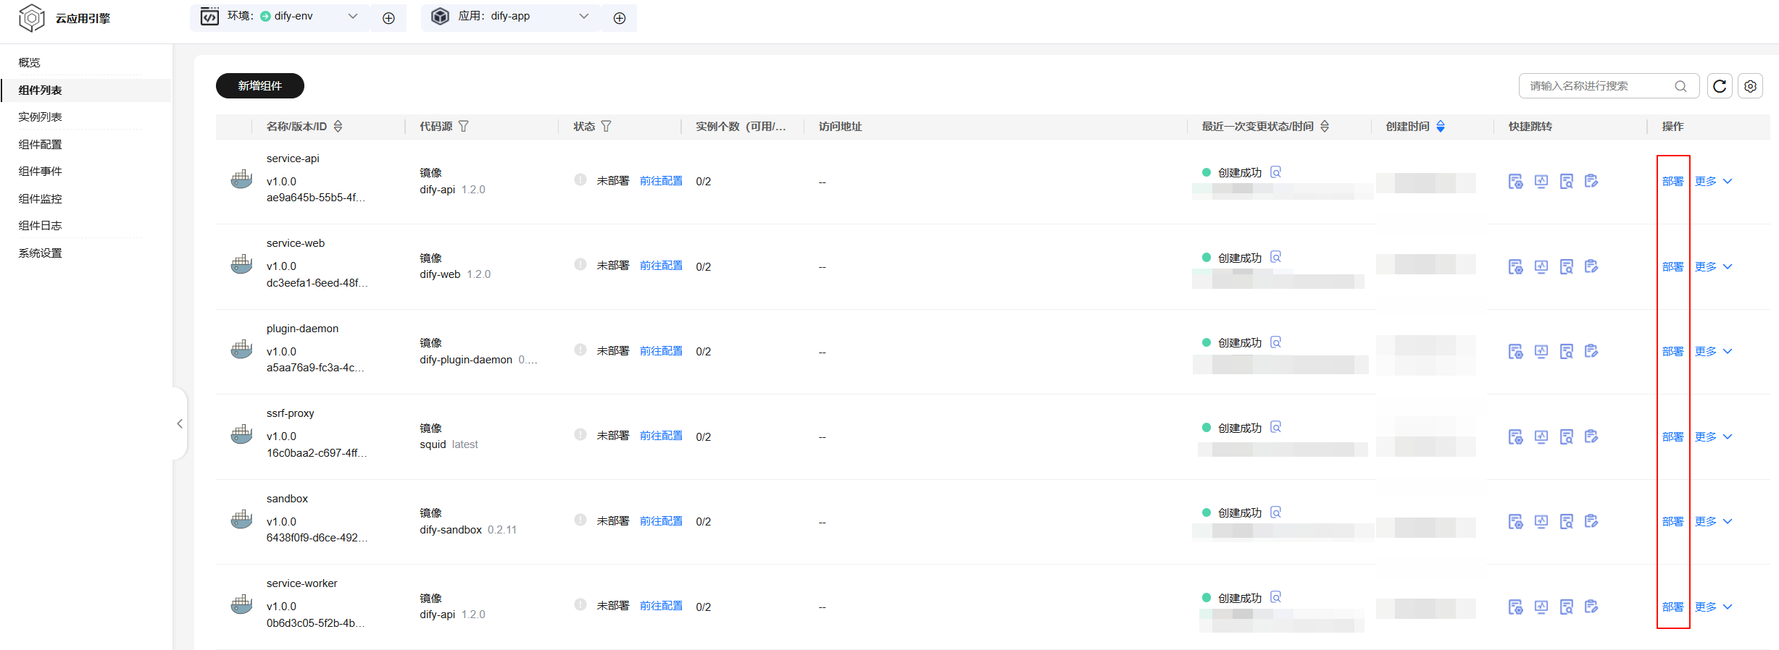Screen dimensions: 1779x650
Task: Open the 代码源 column filter
Action: point(464,127)
